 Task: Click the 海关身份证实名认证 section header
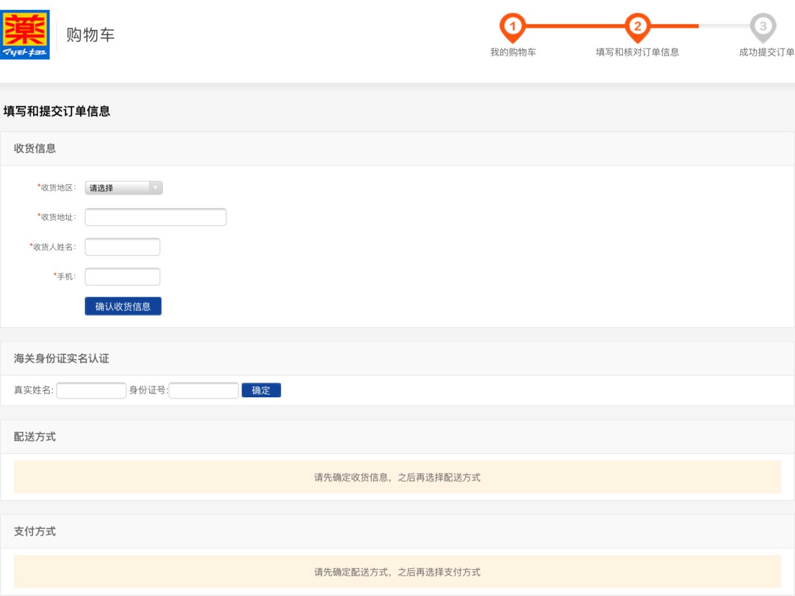click(62, 358)
